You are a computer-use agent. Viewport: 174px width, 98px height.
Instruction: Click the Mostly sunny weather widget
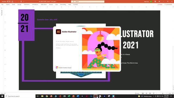click(145, 96)
